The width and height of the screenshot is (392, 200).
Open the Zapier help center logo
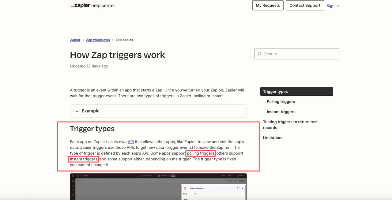(93, 6)
